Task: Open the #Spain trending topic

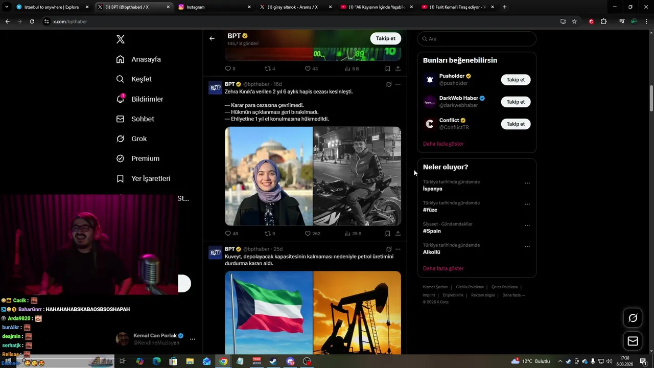Action: pos(432,231)
